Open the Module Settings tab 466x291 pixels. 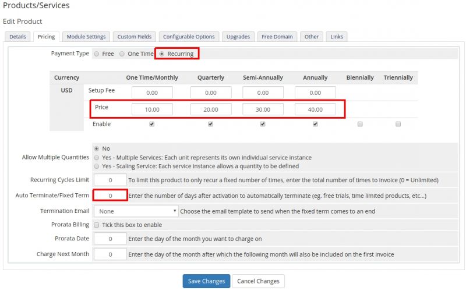[86, 37]
